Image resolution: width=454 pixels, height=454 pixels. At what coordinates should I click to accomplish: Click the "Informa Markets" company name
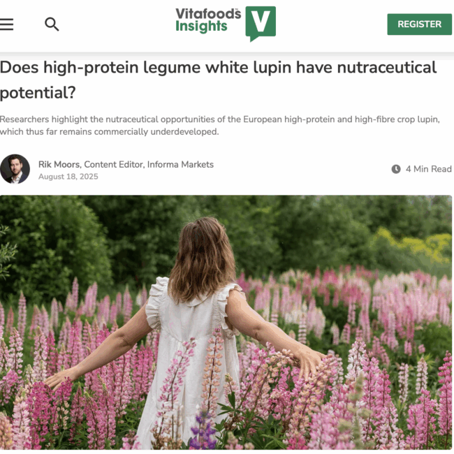[180, 164]
